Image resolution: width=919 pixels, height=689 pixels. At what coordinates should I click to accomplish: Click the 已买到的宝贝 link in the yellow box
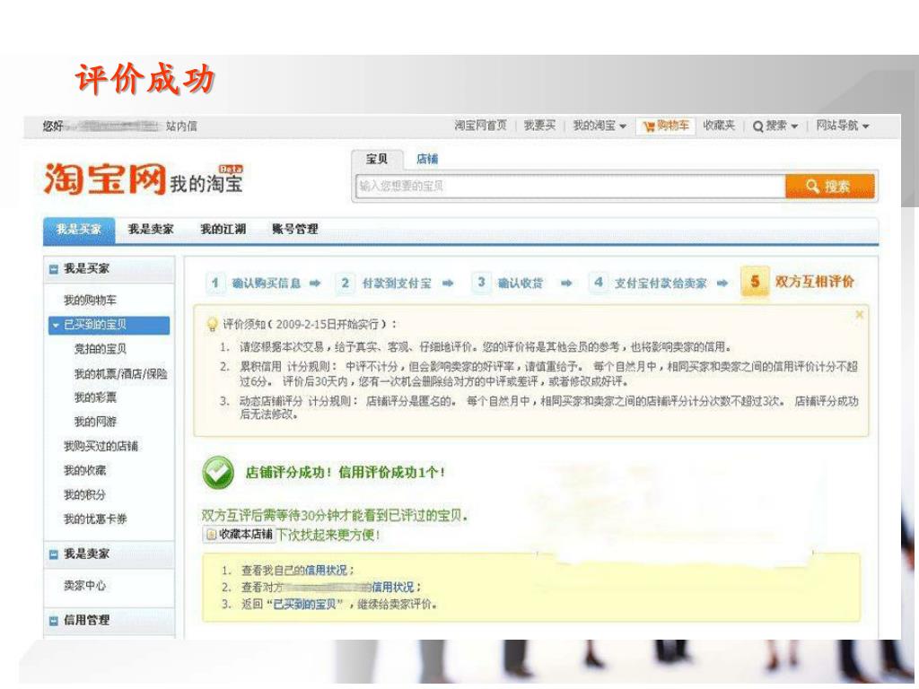click(305, 604)
